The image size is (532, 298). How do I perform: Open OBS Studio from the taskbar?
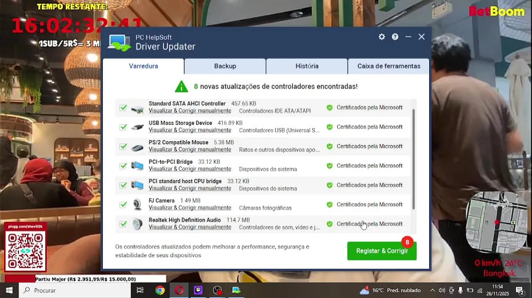[x=217, y=290]
